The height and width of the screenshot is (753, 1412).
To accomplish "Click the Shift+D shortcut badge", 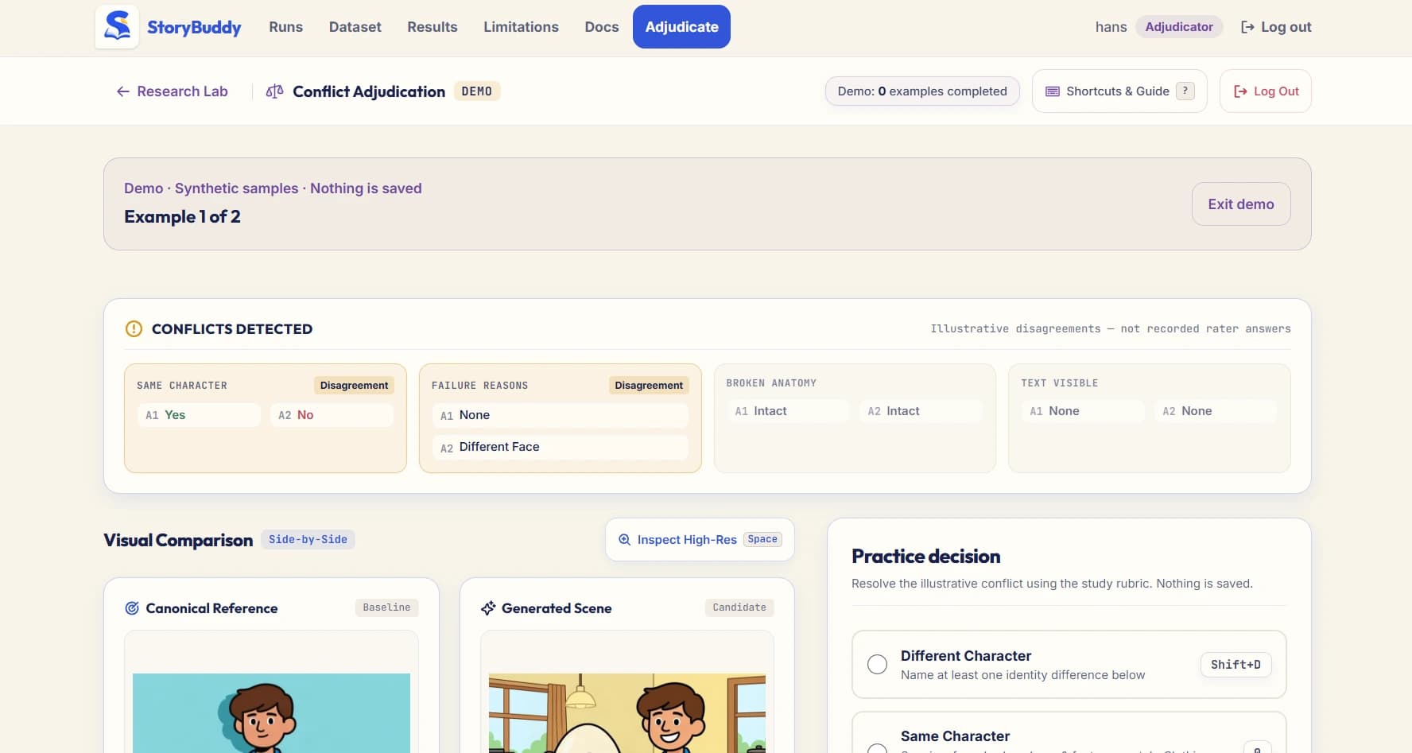I will (x=1235, y=665).
